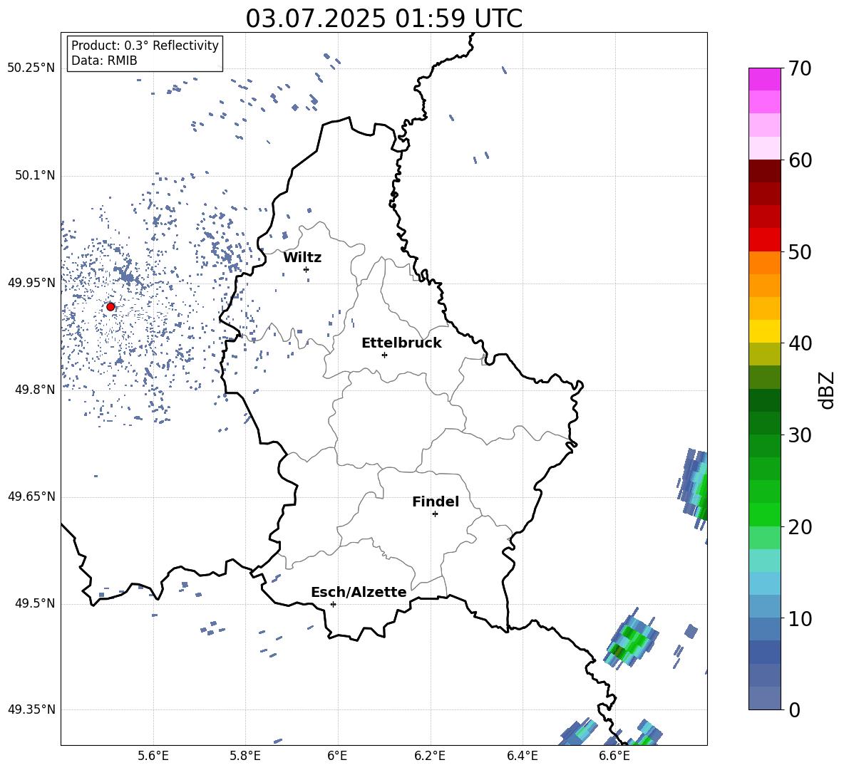Click the colorbar tick value 70
The width and height of the screenshot is (844, 770).
coord(800,69)
